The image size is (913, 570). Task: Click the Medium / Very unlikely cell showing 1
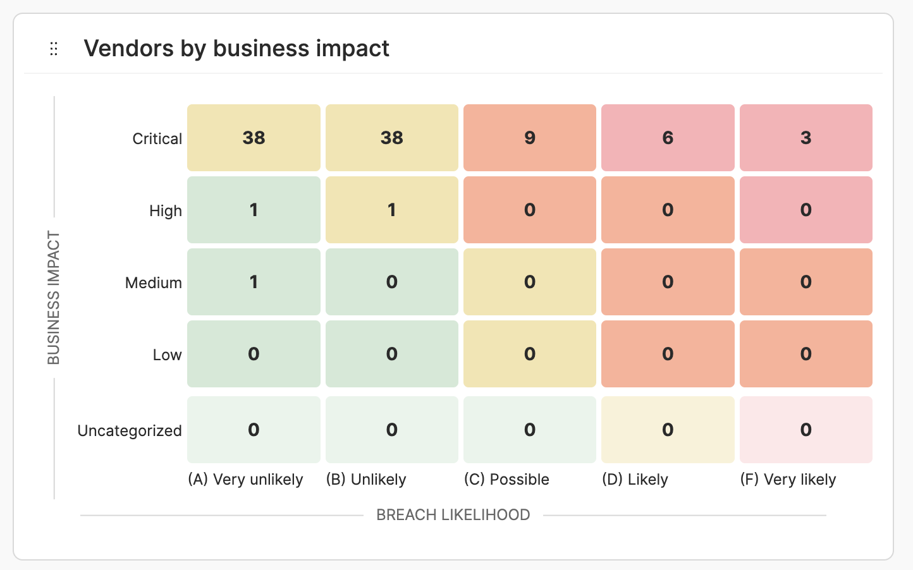(253, 282)
